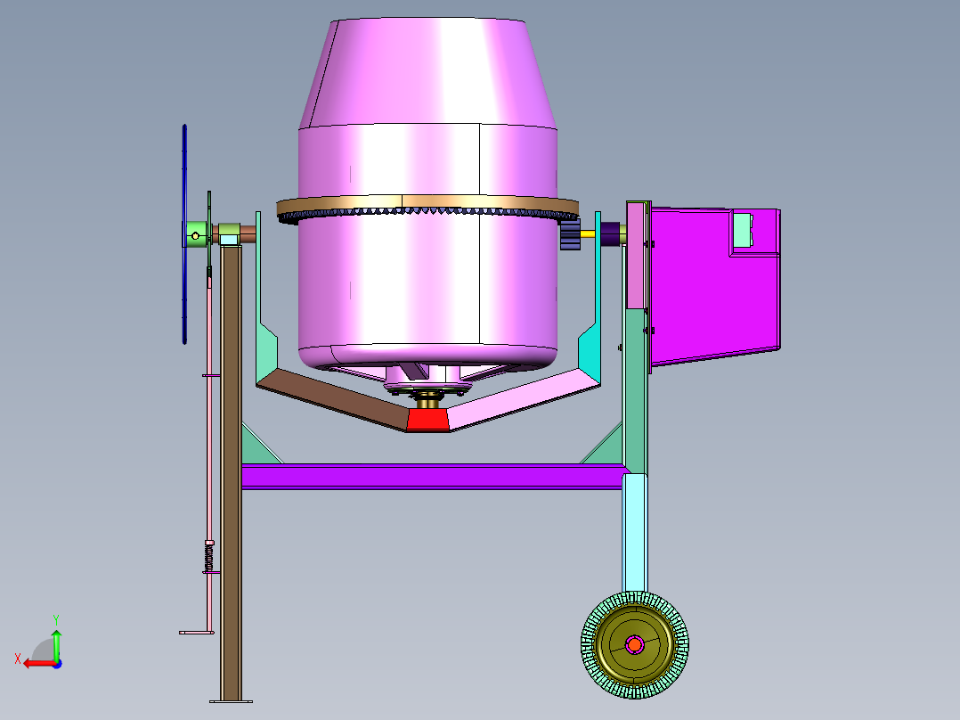Select the yellow motor drive shaft
Viewport: 960px width, 720px height.
[589, 233]
